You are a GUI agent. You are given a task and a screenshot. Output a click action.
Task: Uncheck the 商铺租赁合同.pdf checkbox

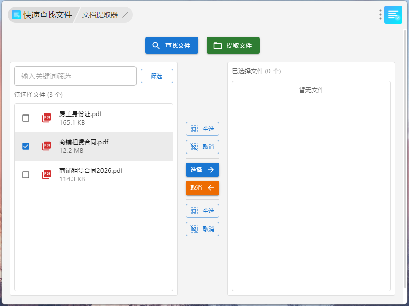26,146
